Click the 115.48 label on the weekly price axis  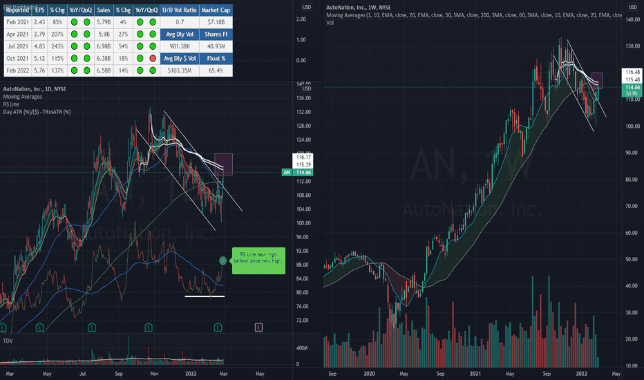pos(632,79)
